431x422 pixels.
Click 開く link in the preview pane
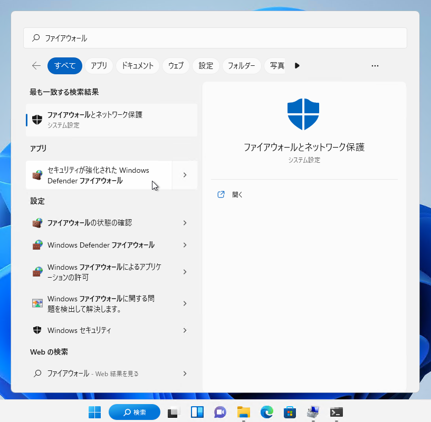(237, 194)
